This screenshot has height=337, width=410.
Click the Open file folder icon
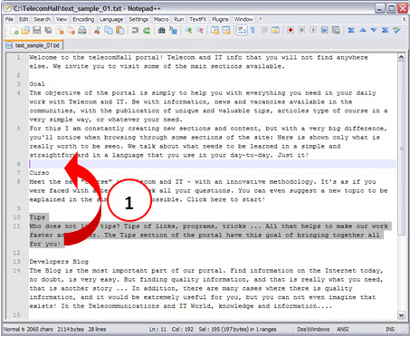[25, 30]
